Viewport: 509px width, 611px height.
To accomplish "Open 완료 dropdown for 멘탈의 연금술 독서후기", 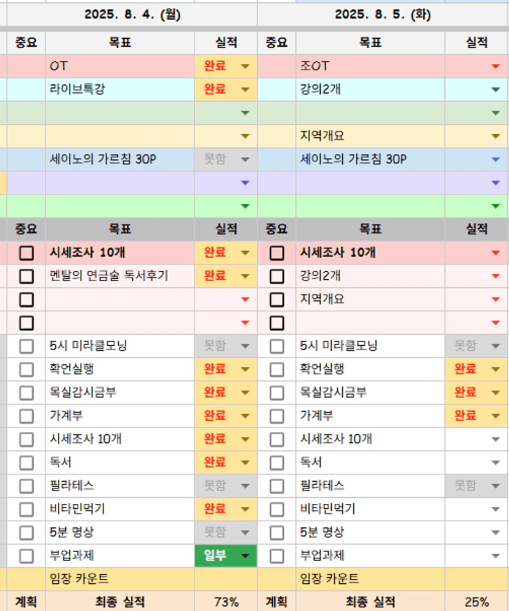I will point(245,276).
